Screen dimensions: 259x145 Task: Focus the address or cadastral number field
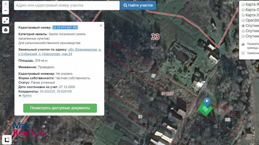66,6
